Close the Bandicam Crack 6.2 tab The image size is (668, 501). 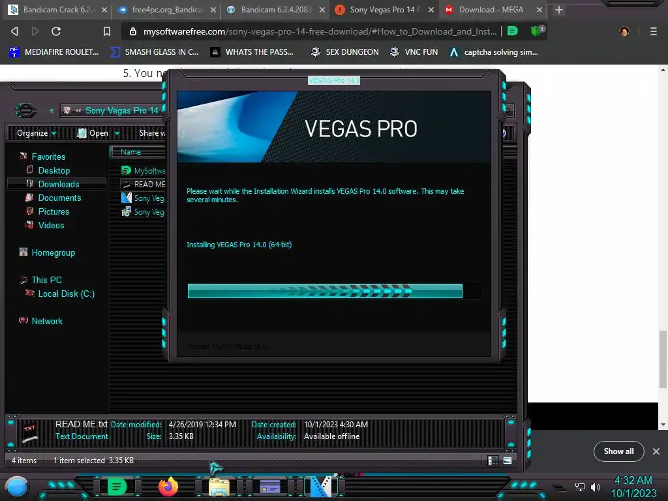pyautogui.click(x=104, y=9)
